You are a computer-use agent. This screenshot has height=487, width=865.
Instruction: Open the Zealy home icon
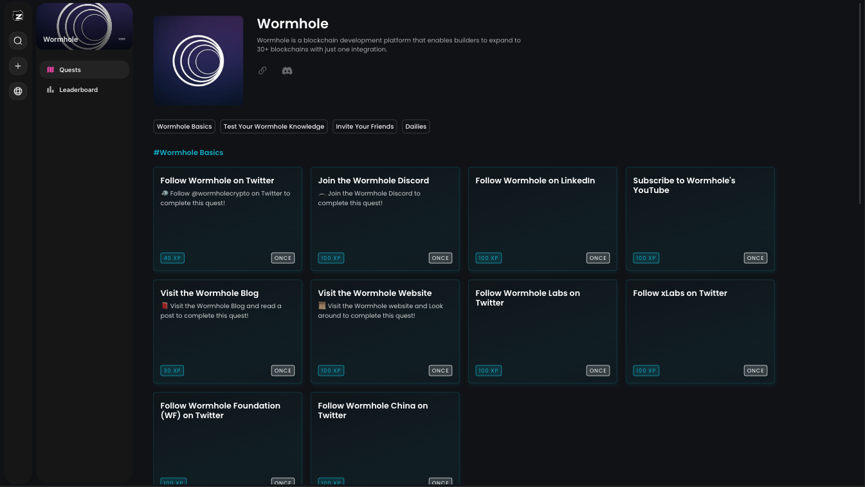[17, 15]
